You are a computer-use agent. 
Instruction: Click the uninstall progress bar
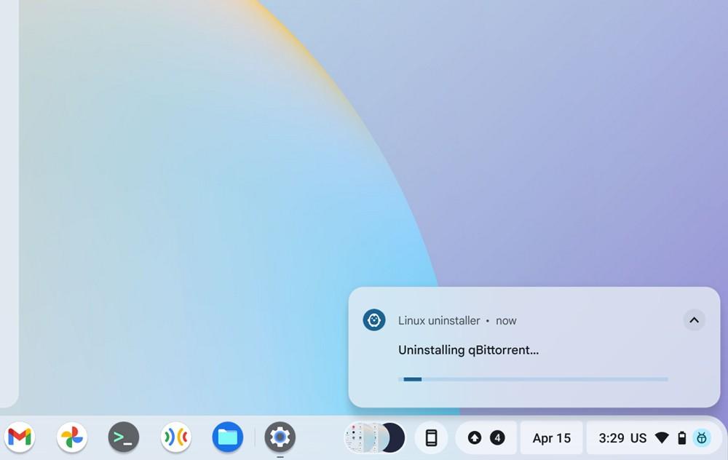[533, 379]
